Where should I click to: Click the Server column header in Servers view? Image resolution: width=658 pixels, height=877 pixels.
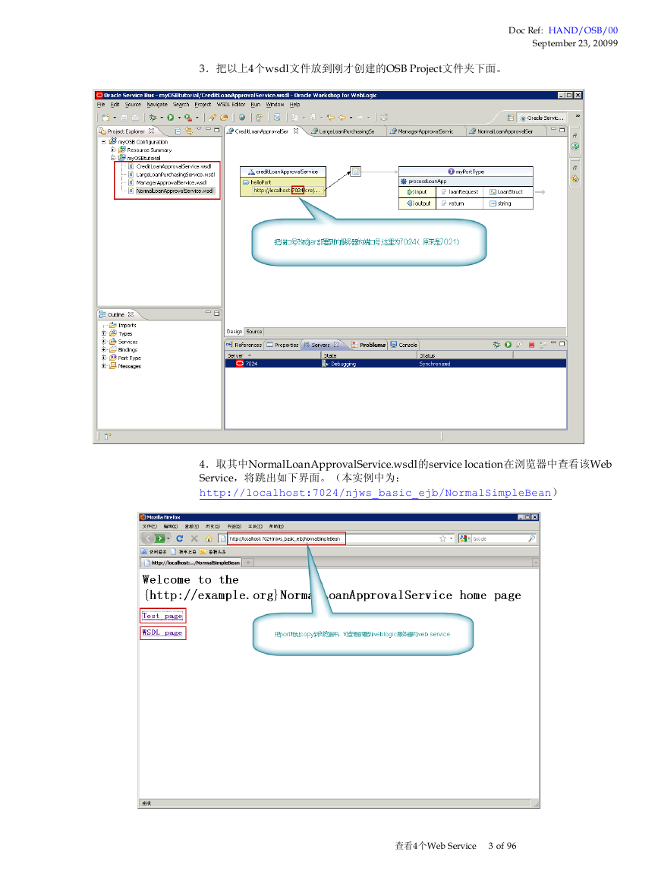pyautogui.click(x=272, y=355)
